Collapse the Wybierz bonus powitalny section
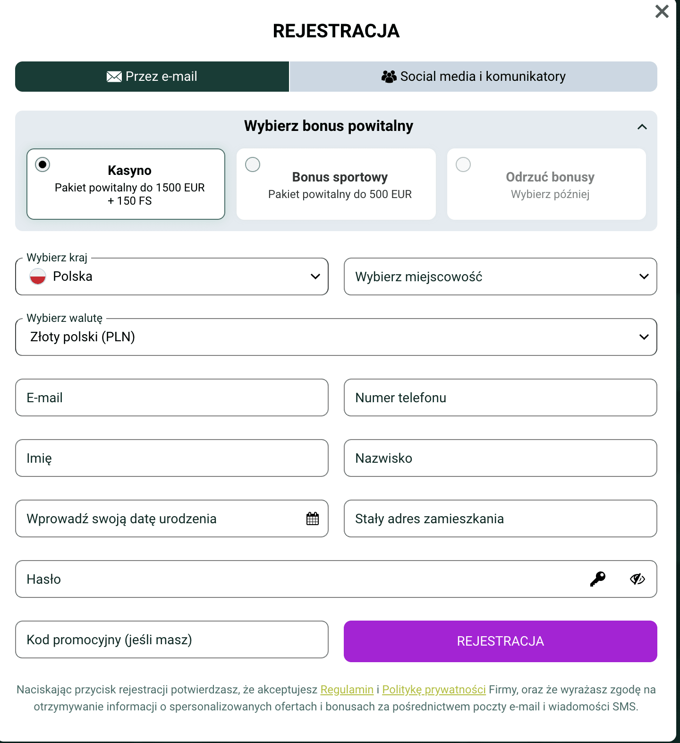 click(642, 127)
